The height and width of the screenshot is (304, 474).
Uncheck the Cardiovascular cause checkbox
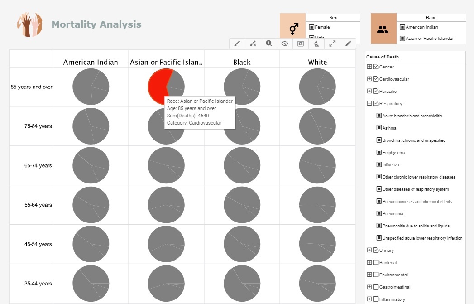point(376,79)
